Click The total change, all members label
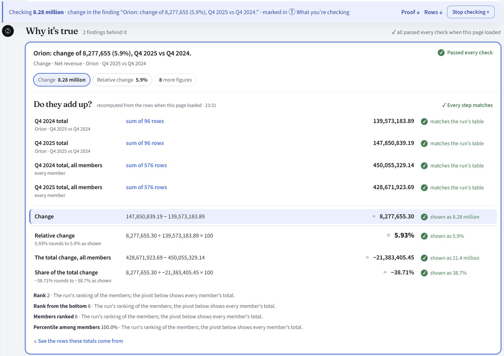 click(73, 258)
